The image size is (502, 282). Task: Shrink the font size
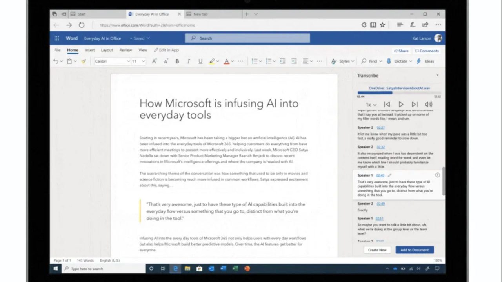coord(166,61)
